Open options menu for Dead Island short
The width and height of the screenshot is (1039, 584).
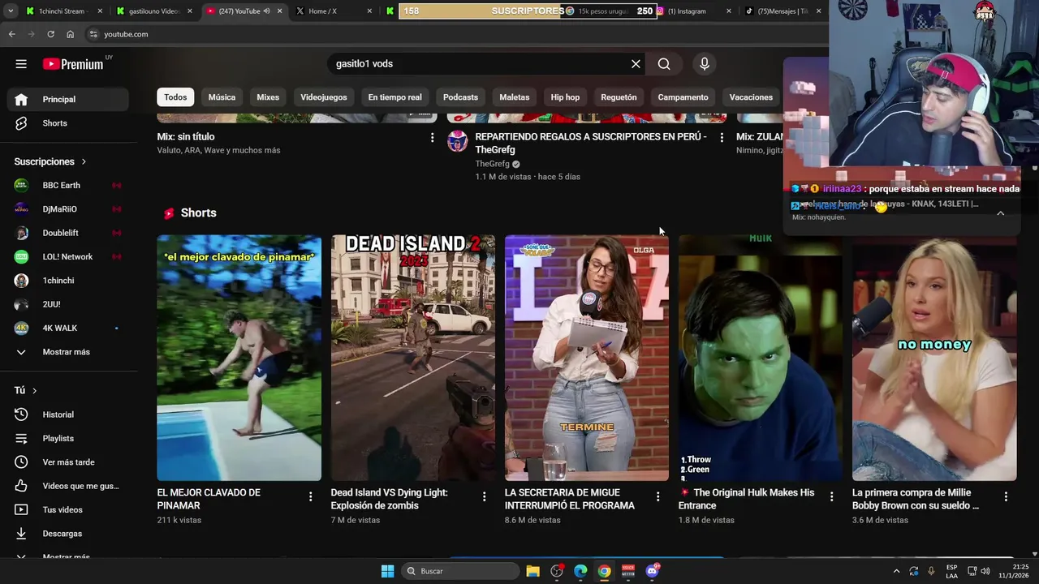pos(484,496)
